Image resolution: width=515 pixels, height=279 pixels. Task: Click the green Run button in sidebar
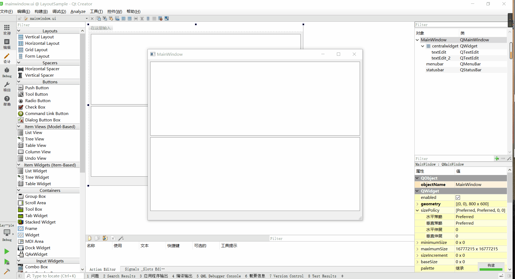pyautogui.click(x=7, y=251)
